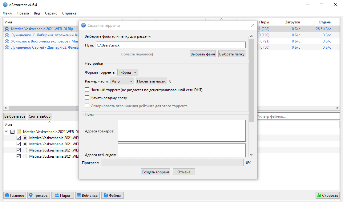Sort by the Отдача column header
343x202 pixels.
click(316, 22)
